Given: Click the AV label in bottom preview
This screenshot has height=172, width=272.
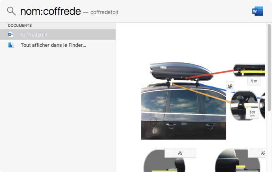Looking at the screenshot, I should (x=180, y=153).
